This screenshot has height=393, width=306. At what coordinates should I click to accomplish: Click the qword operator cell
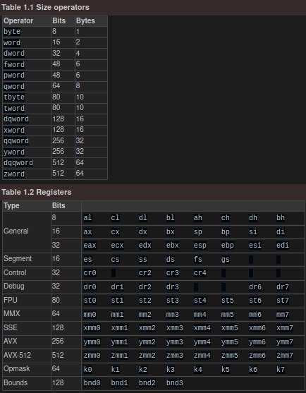(14, 86)
